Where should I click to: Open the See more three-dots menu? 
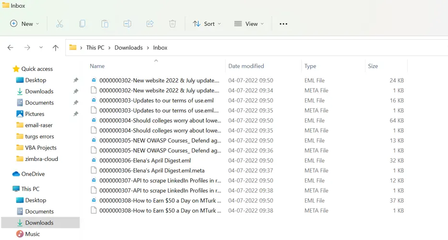283,23
